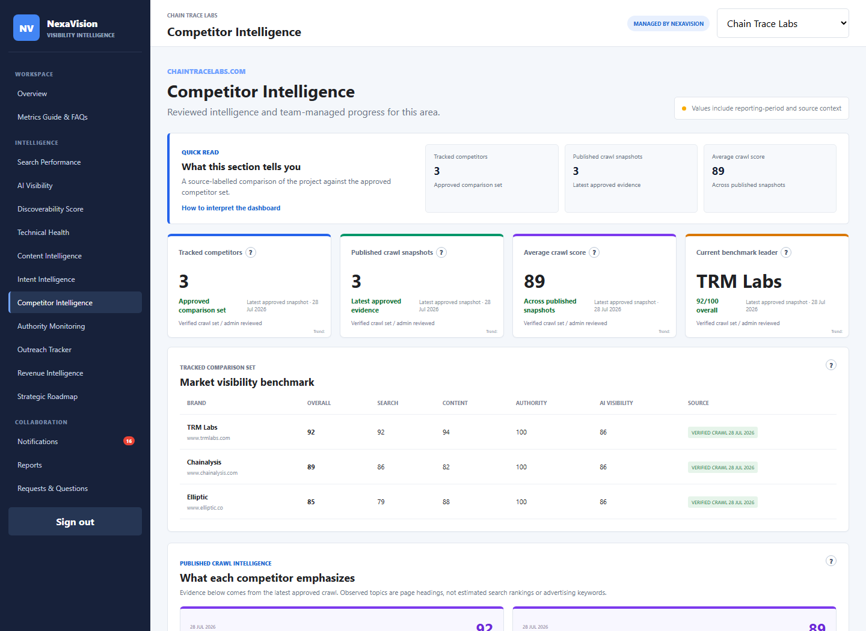This screenshot has width=866, height=631.
Task: Open Intent Intelligence page
Action: (75, 279)
